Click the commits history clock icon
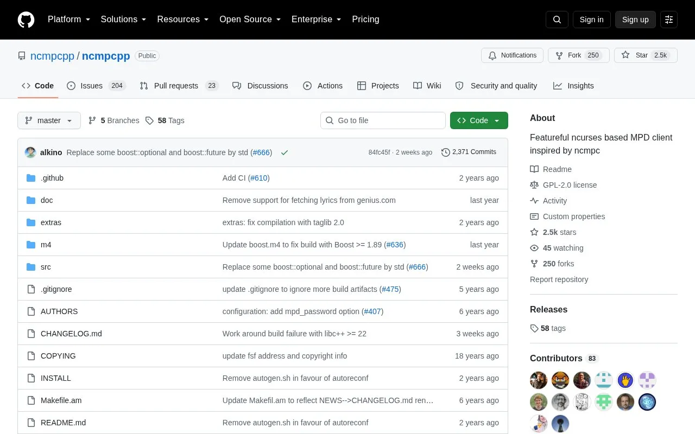This screenshot has width=695, height=434. tap(446, 152)
